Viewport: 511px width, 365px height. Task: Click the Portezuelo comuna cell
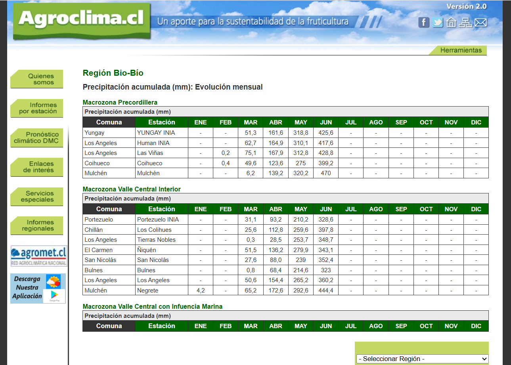coord(109,220)
